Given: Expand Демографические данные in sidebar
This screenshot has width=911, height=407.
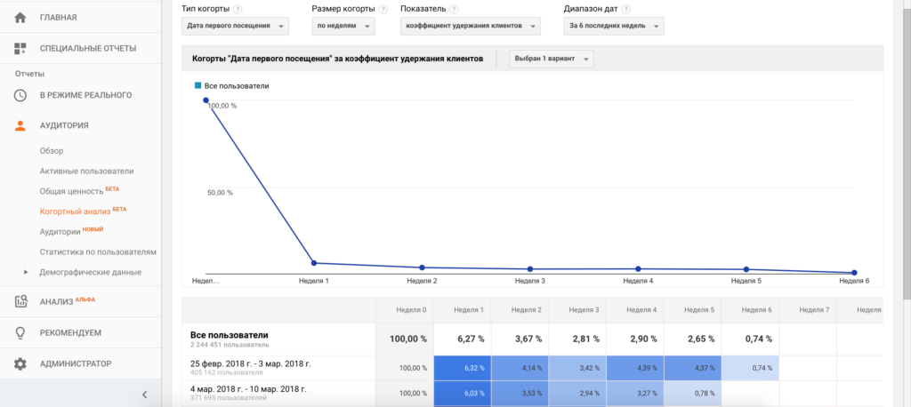Looking at the screenshot, I should point(26,272).
